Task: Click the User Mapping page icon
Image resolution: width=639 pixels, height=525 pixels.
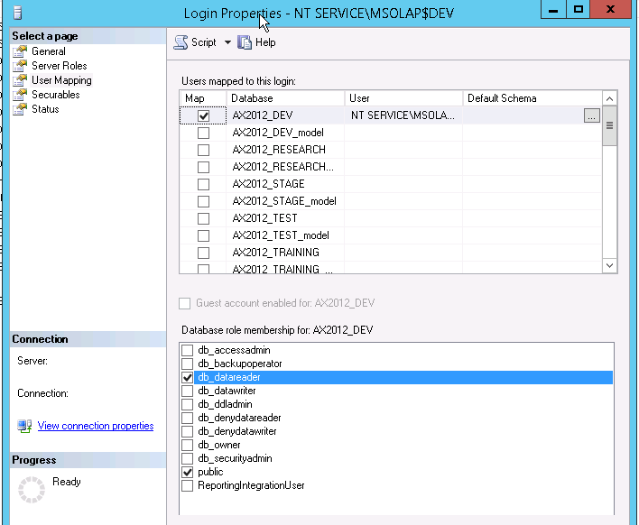Action: [x=20, y=80]
